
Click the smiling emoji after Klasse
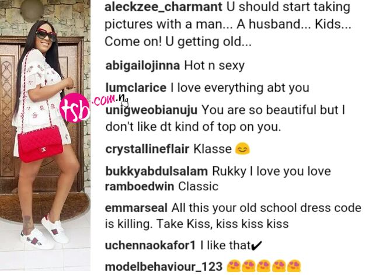pos(242,149)
